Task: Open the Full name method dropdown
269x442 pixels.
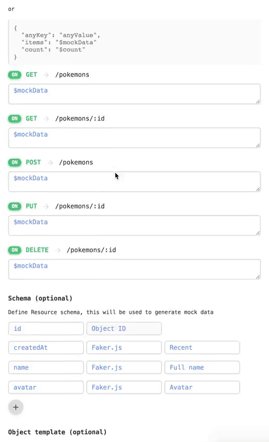Action: click(202, 368)
